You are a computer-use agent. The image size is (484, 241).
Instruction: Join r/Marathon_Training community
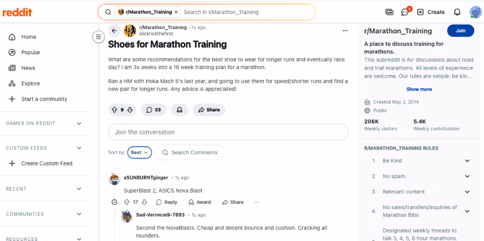(x=461, y=31)
